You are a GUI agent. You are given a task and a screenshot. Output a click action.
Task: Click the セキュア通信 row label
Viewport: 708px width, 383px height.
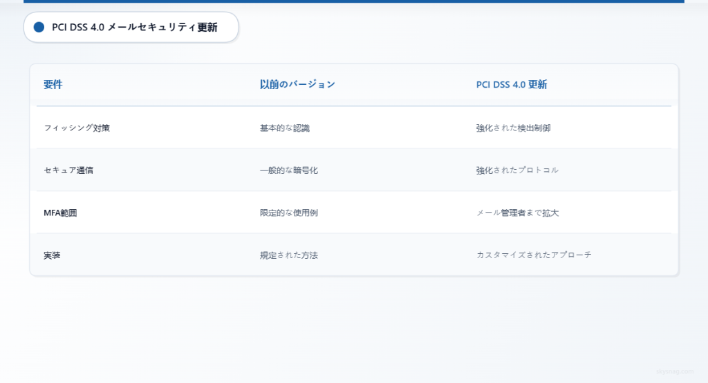[68, 170]
